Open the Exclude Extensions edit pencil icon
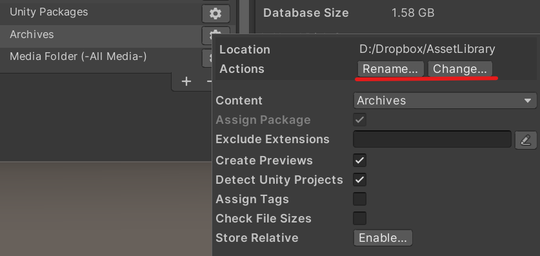Image resolution: width=540 pixels, height=256 pixels. click(x=526, y=140)
